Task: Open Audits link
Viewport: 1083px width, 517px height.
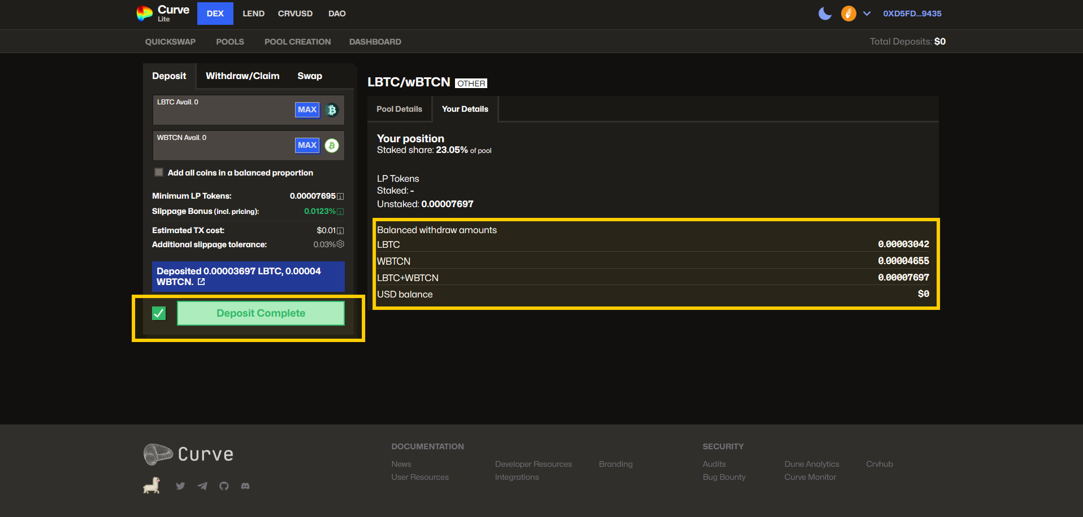Action: (x=714, y=464)
